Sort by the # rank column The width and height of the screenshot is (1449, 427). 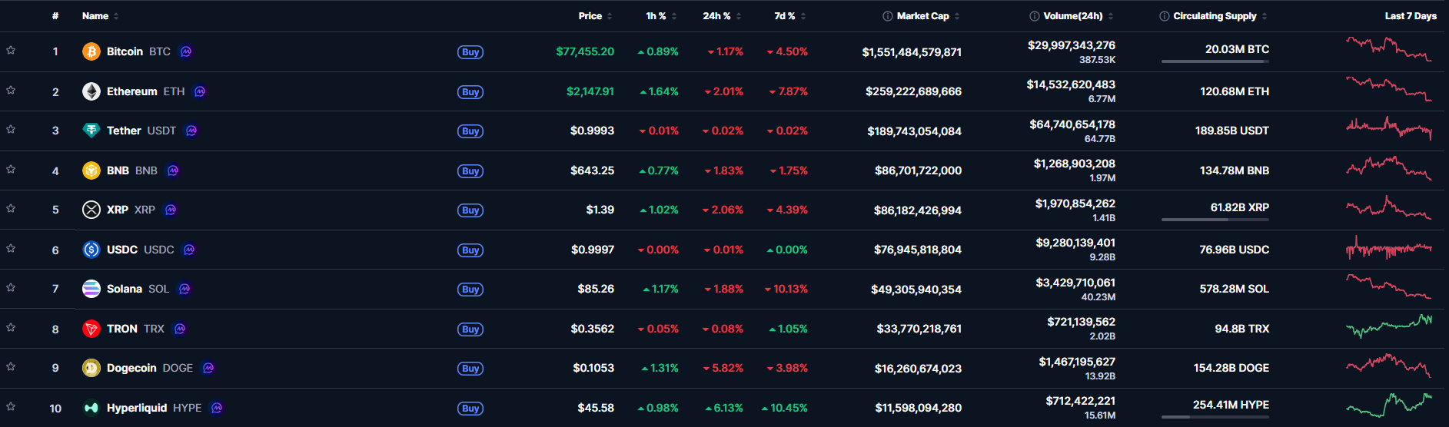[55, 16]
